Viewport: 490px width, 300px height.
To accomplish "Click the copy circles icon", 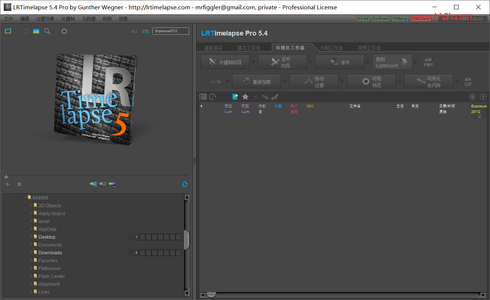I will [473, 97].
